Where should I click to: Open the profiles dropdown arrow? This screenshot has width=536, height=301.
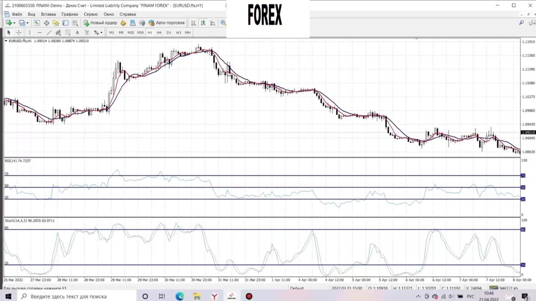pyautogui.click(x=27, y=23)
